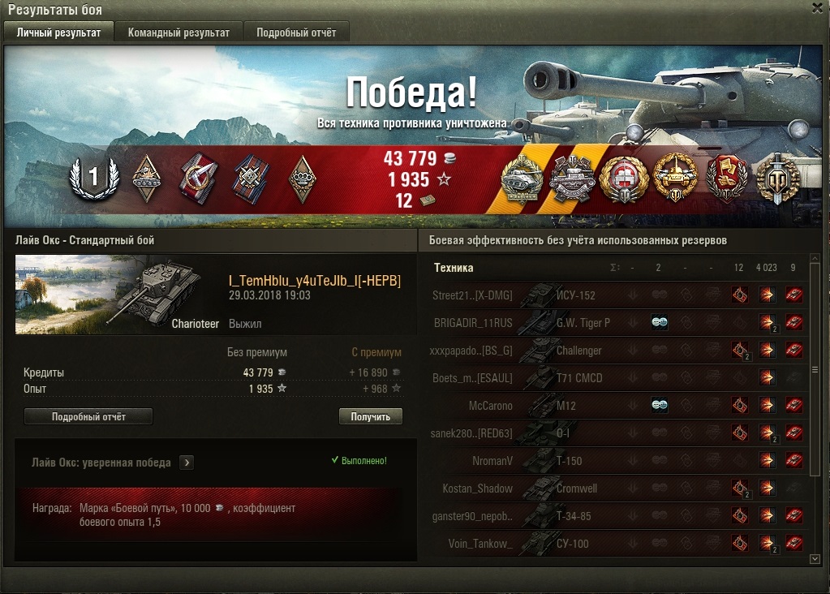Screen dimensions: 830x594
Task: Click the red ribbon pickaxe medal
Action: pyautogui.click(x=199, y=179)
